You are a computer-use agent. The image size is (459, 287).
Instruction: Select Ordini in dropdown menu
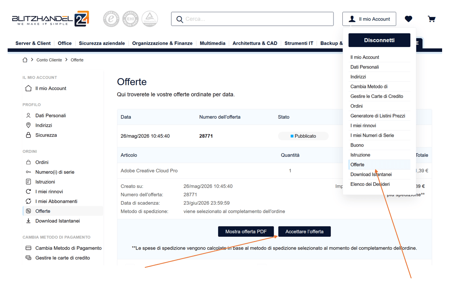[x=379, y=106]
